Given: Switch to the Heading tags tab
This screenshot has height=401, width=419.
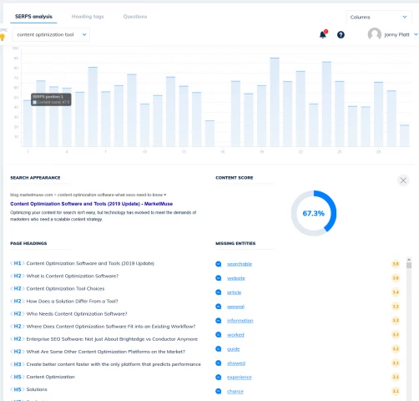Looking at the screenshot, I should coord(88,17).
